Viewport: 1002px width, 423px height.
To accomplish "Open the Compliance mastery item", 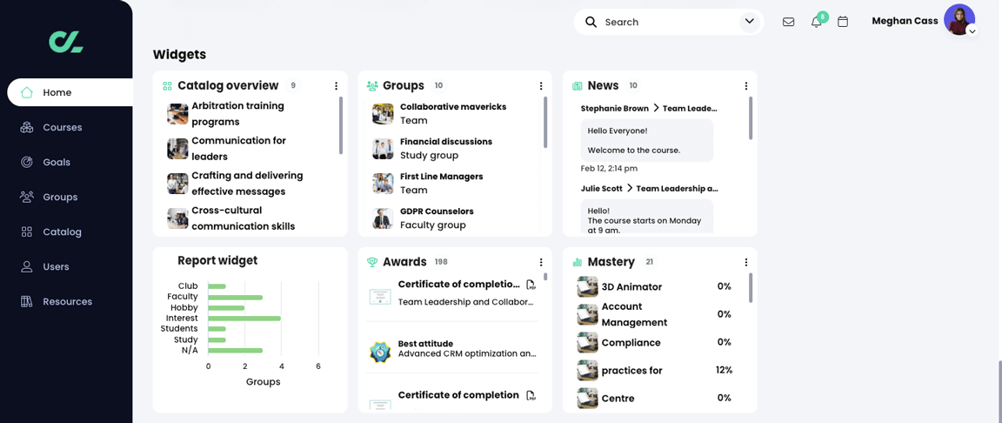I will (x=631, y=342).
